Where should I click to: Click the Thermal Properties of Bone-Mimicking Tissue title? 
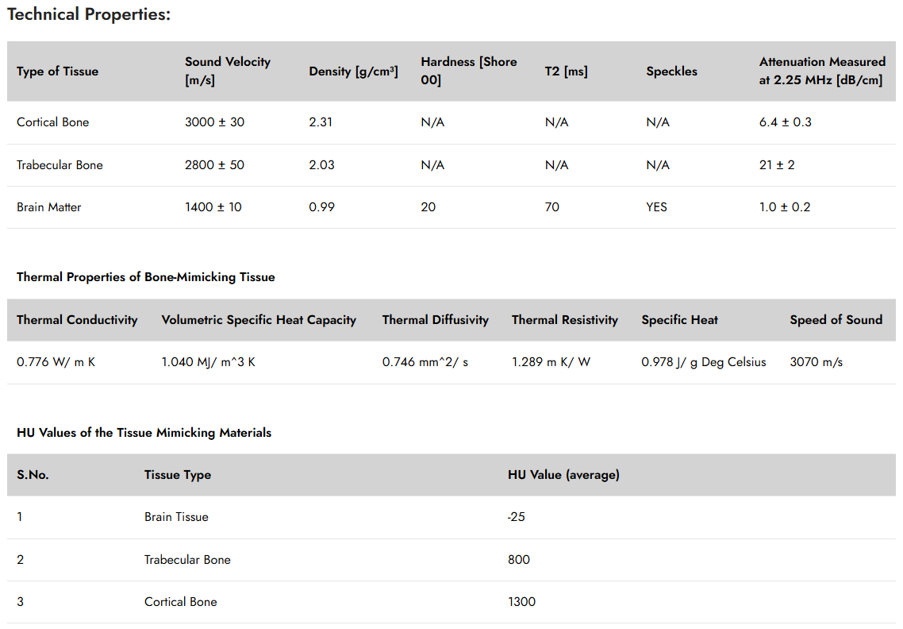[x=146, y=276]
